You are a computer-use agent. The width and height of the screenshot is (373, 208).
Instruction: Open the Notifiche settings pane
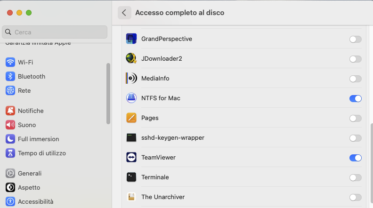[x=56, y=111]
